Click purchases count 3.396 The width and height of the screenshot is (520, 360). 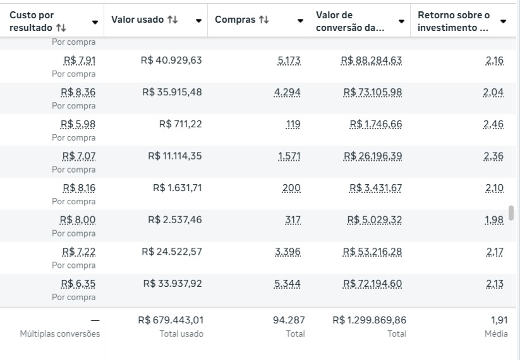click(288, 252)
